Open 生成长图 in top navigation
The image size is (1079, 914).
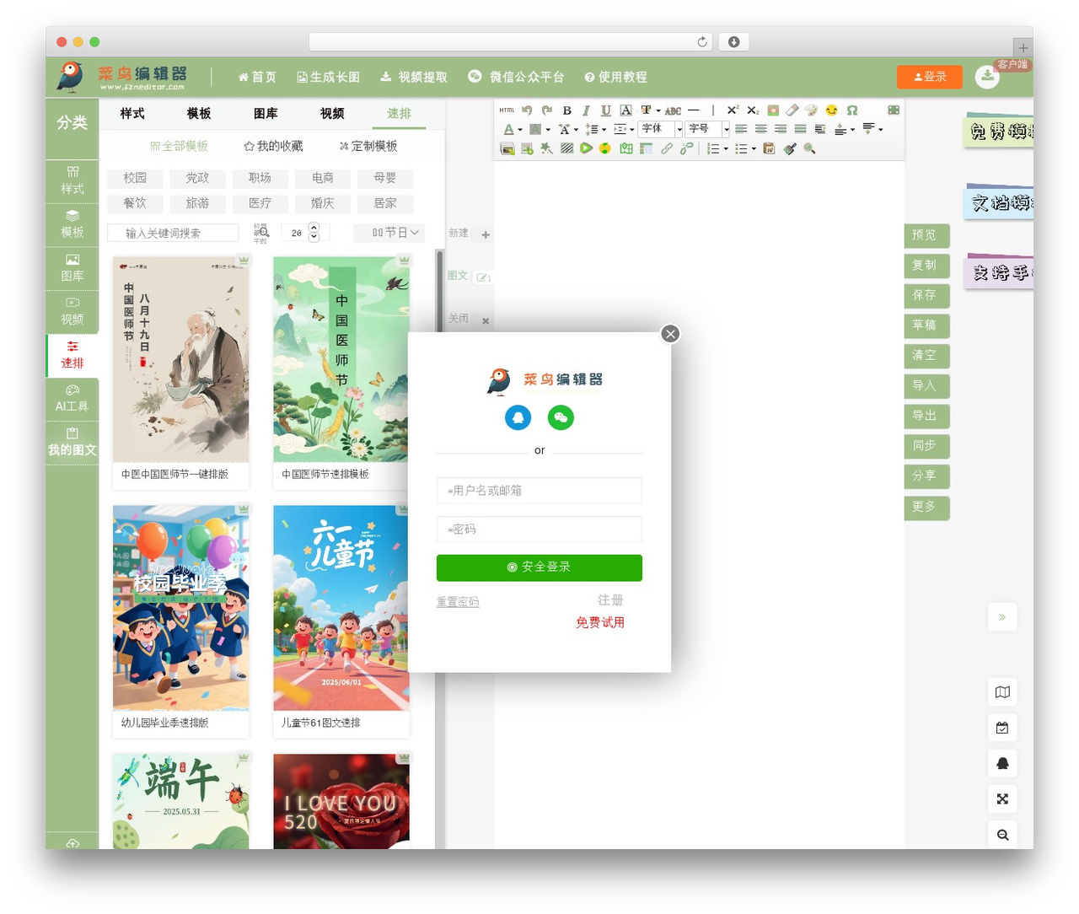pyautogui.click(x=329, y=77)
